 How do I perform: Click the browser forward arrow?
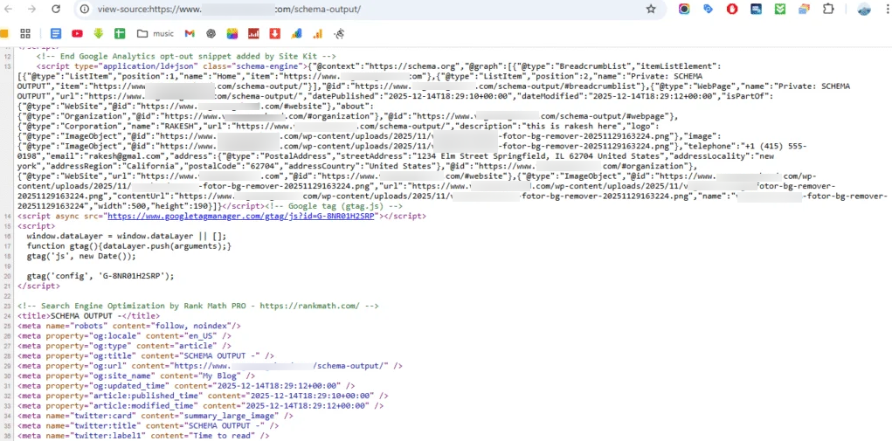click(31, 9)
